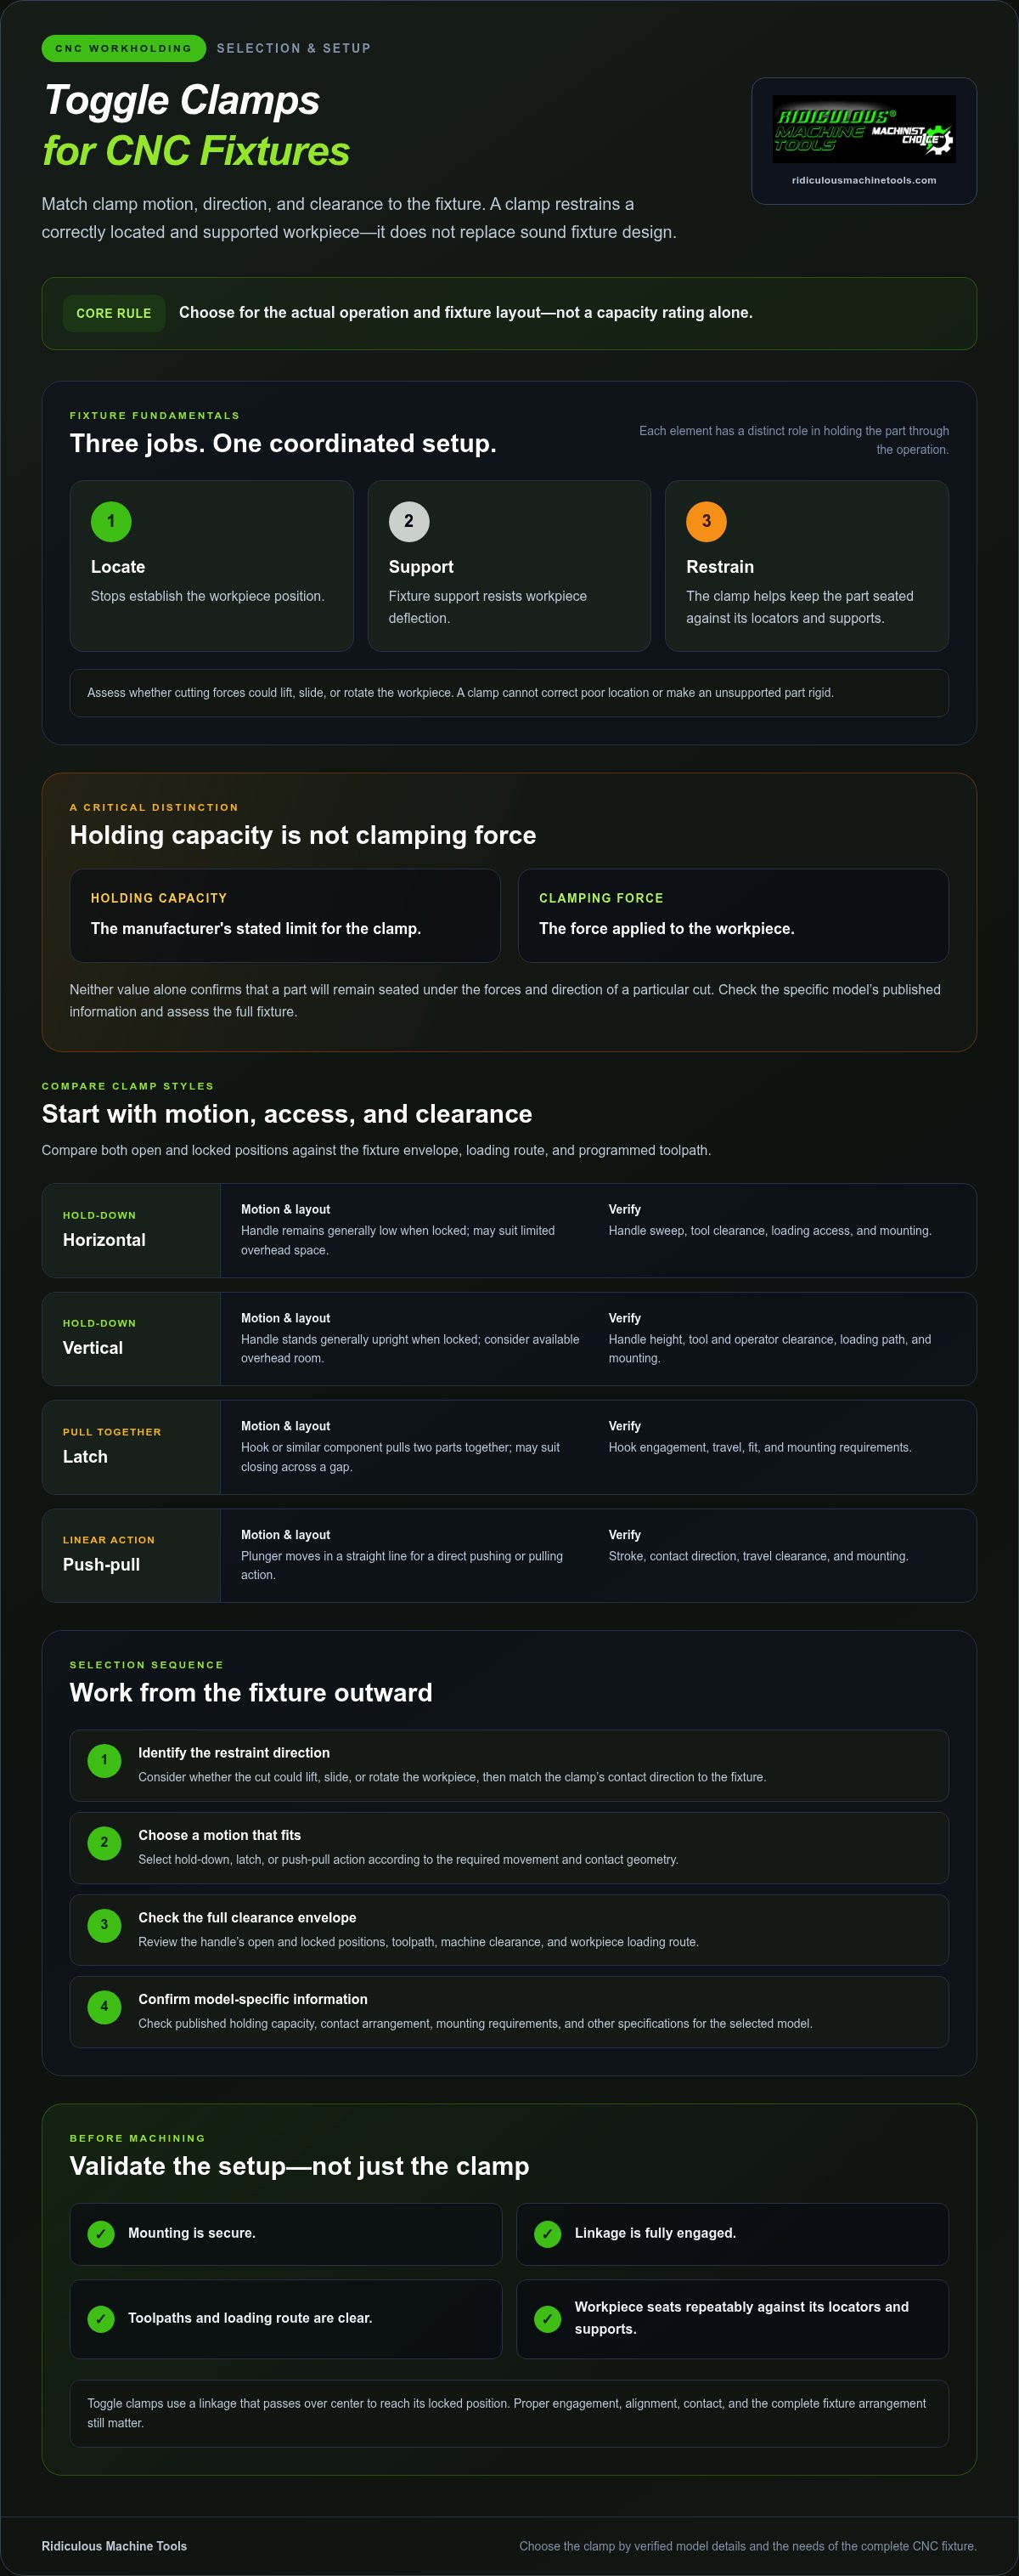1019x2576 pixels.
Task: Click step 3 circle for clearance envelope
Action: 104,1925
